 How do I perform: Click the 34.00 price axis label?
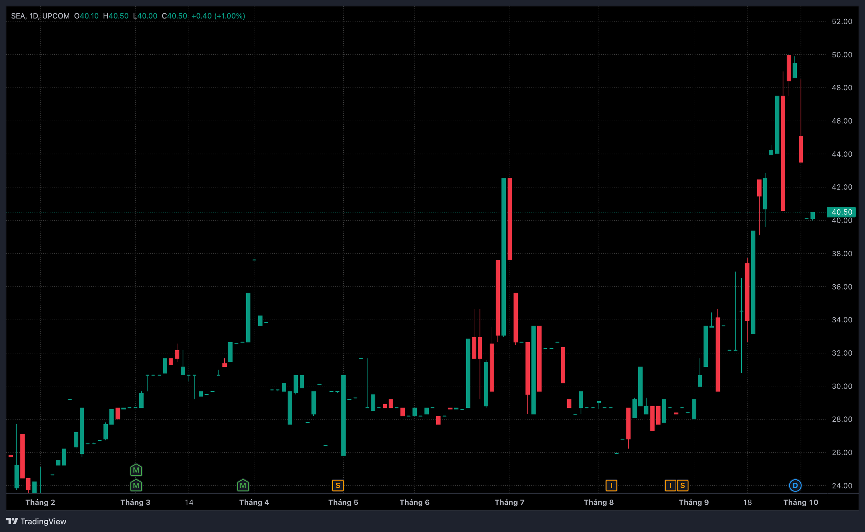(842, 320)
